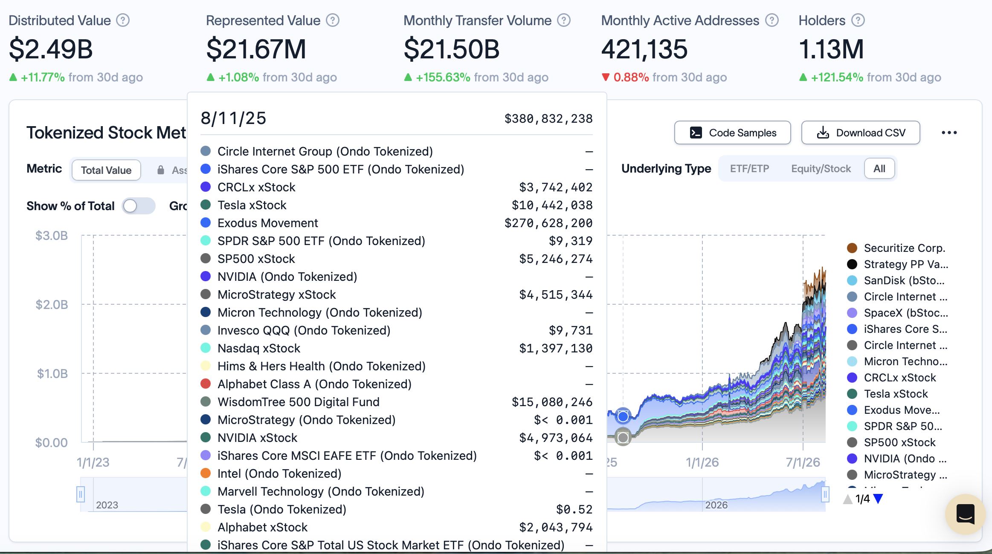The height and width of the screenshot is (554, 992).
Task: Toggle Tesla xStock series in legend
Action: (x=888, y=394)
